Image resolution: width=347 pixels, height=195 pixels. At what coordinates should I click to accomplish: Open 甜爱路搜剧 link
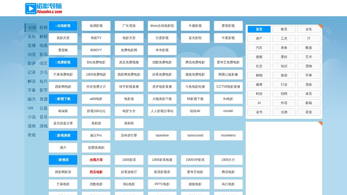pos(96,148)
